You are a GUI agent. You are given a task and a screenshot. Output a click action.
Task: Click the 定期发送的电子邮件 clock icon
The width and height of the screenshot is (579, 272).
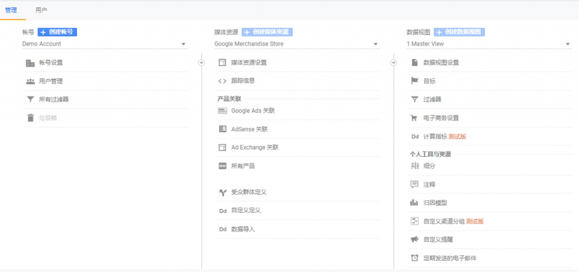[x=414, y=258]
